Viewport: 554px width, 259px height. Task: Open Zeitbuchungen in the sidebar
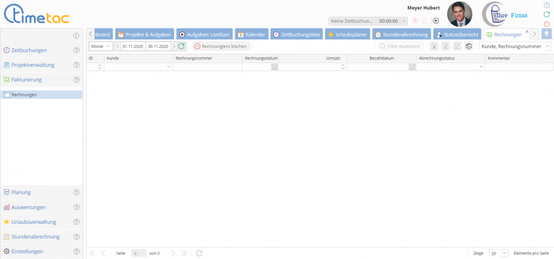29,50
